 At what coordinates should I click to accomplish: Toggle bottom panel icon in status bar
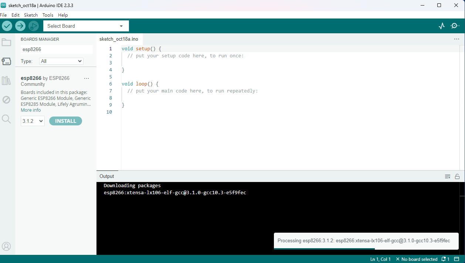[456, 259]
